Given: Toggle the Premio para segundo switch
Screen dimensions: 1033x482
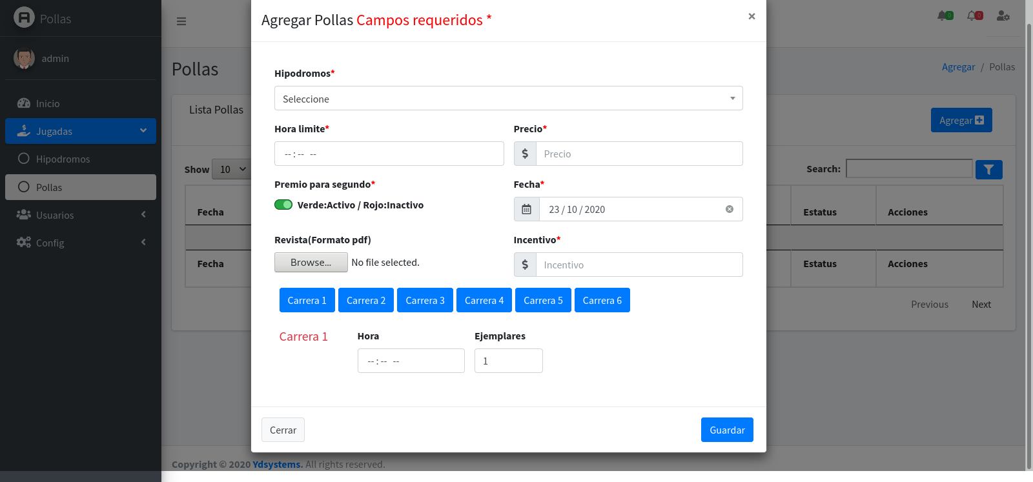Looking at the screenshot, I should click(x=283, y=205).
